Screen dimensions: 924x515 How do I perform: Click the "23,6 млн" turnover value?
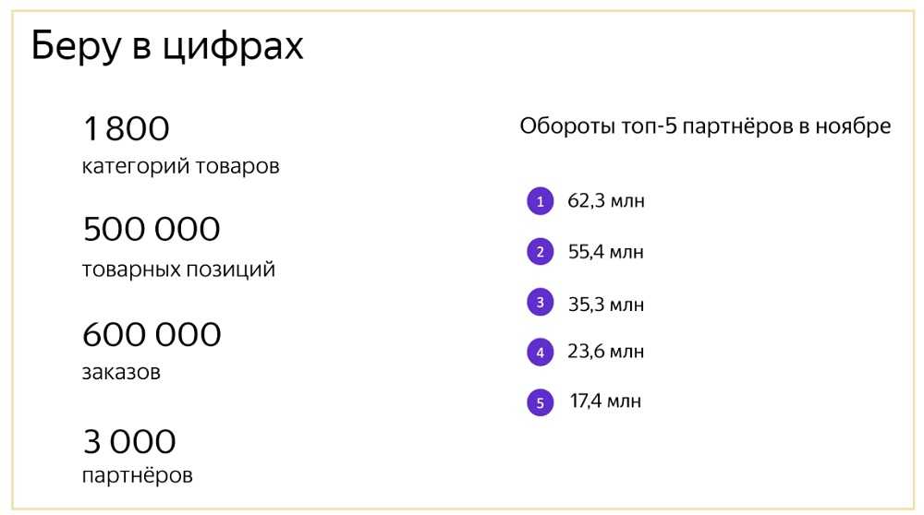pyautogui.click(x=606, y=352)
